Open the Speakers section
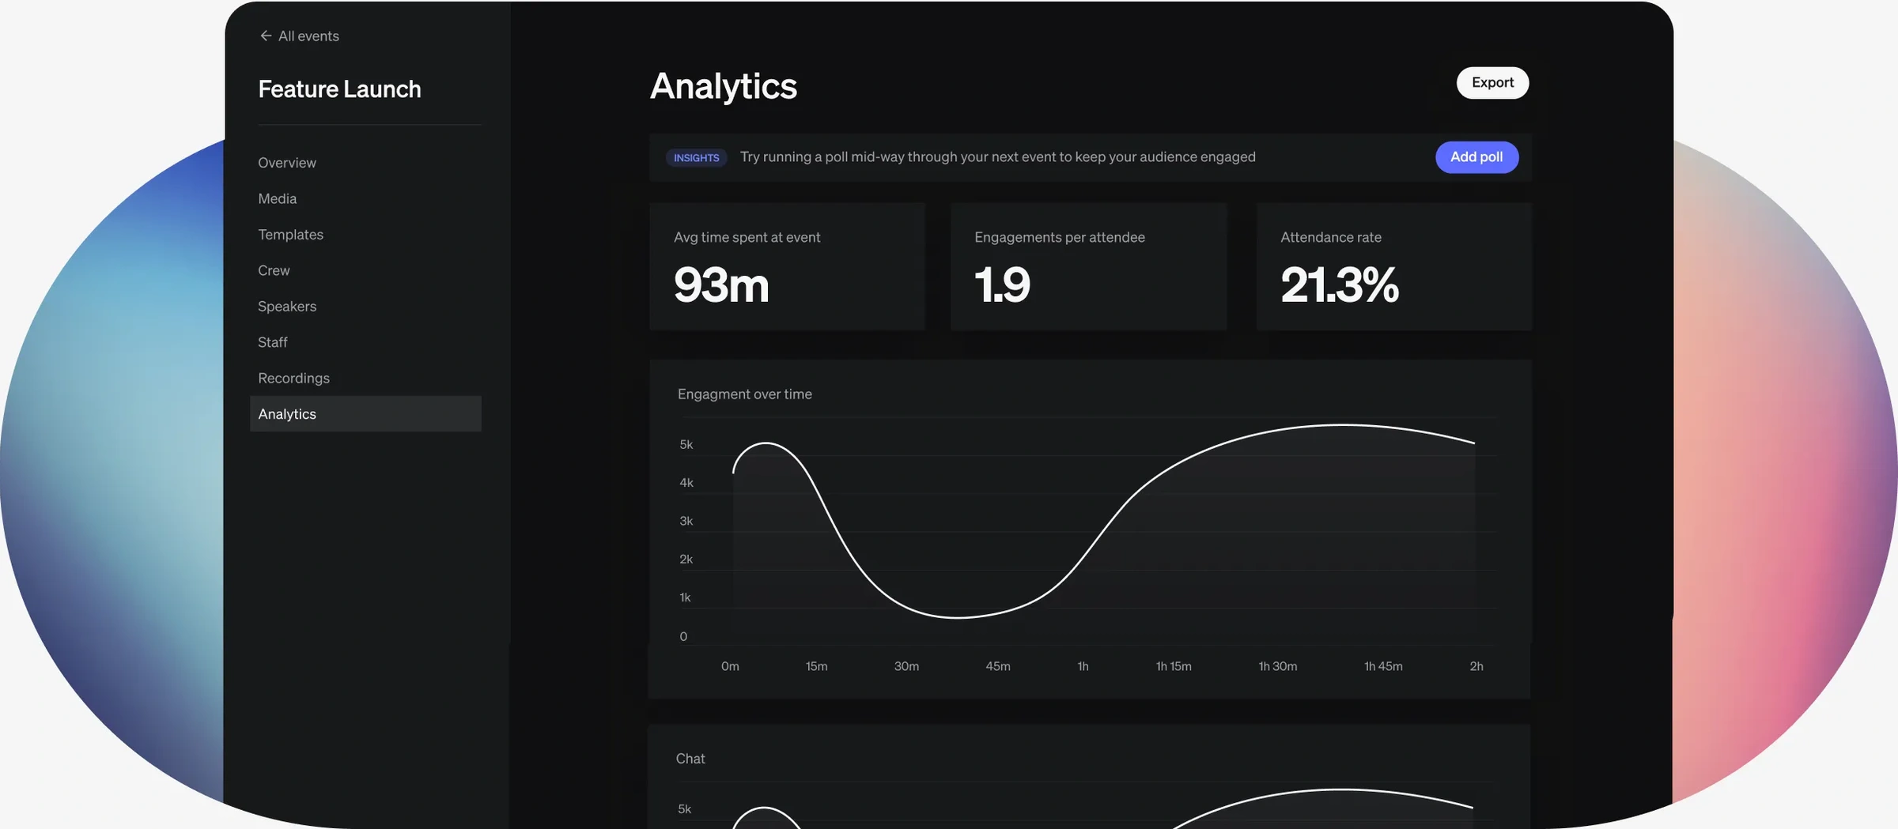This screenshot has height=829, width=1898. point(286,307)
